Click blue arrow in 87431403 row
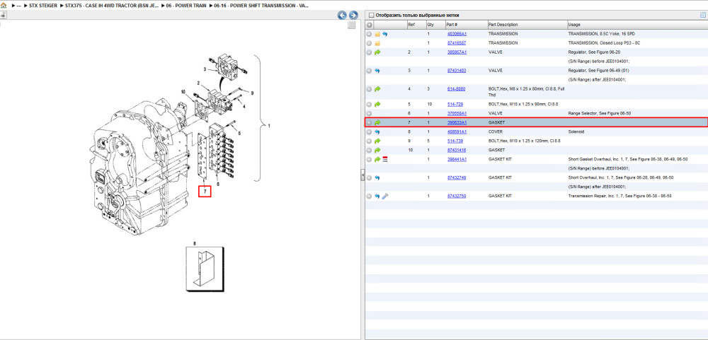The height and width of the screenshot is (340, 708). [x=377, y=71]
